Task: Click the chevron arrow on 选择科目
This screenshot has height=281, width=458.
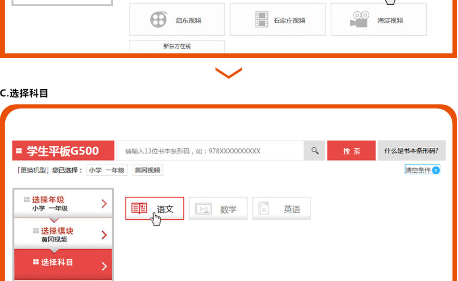Action: coord(104,266)
